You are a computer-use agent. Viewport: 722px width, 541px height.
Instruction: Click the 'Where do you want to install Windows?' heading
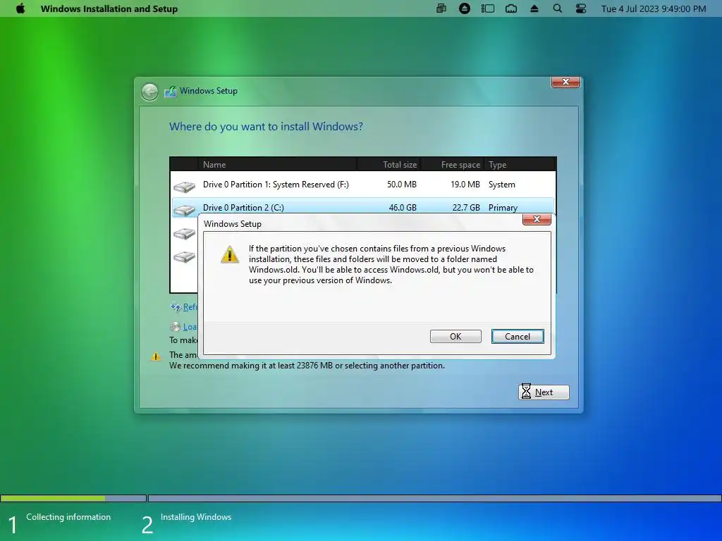point(266,127)
